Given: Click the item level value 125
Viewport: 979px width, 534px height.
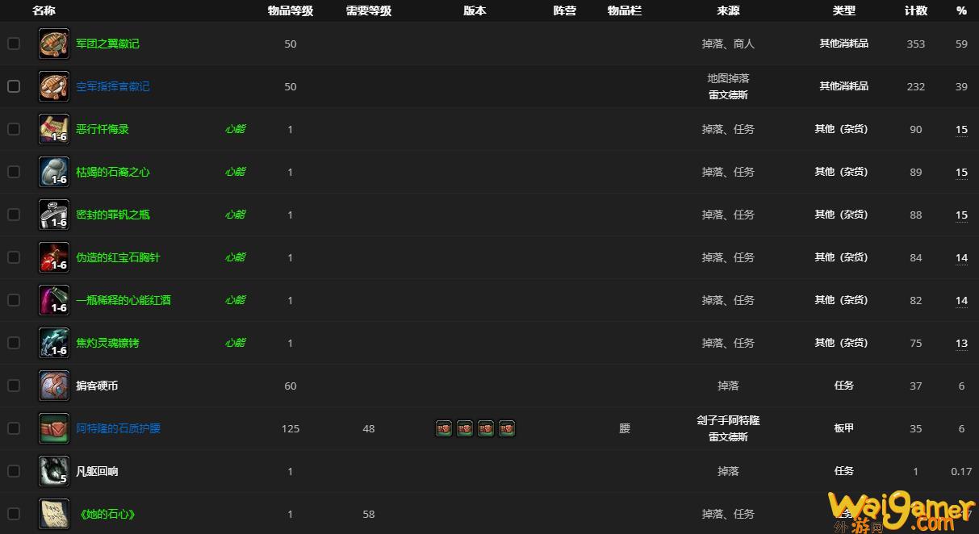Looking at the screenshot, I should (x=291, y=428).
